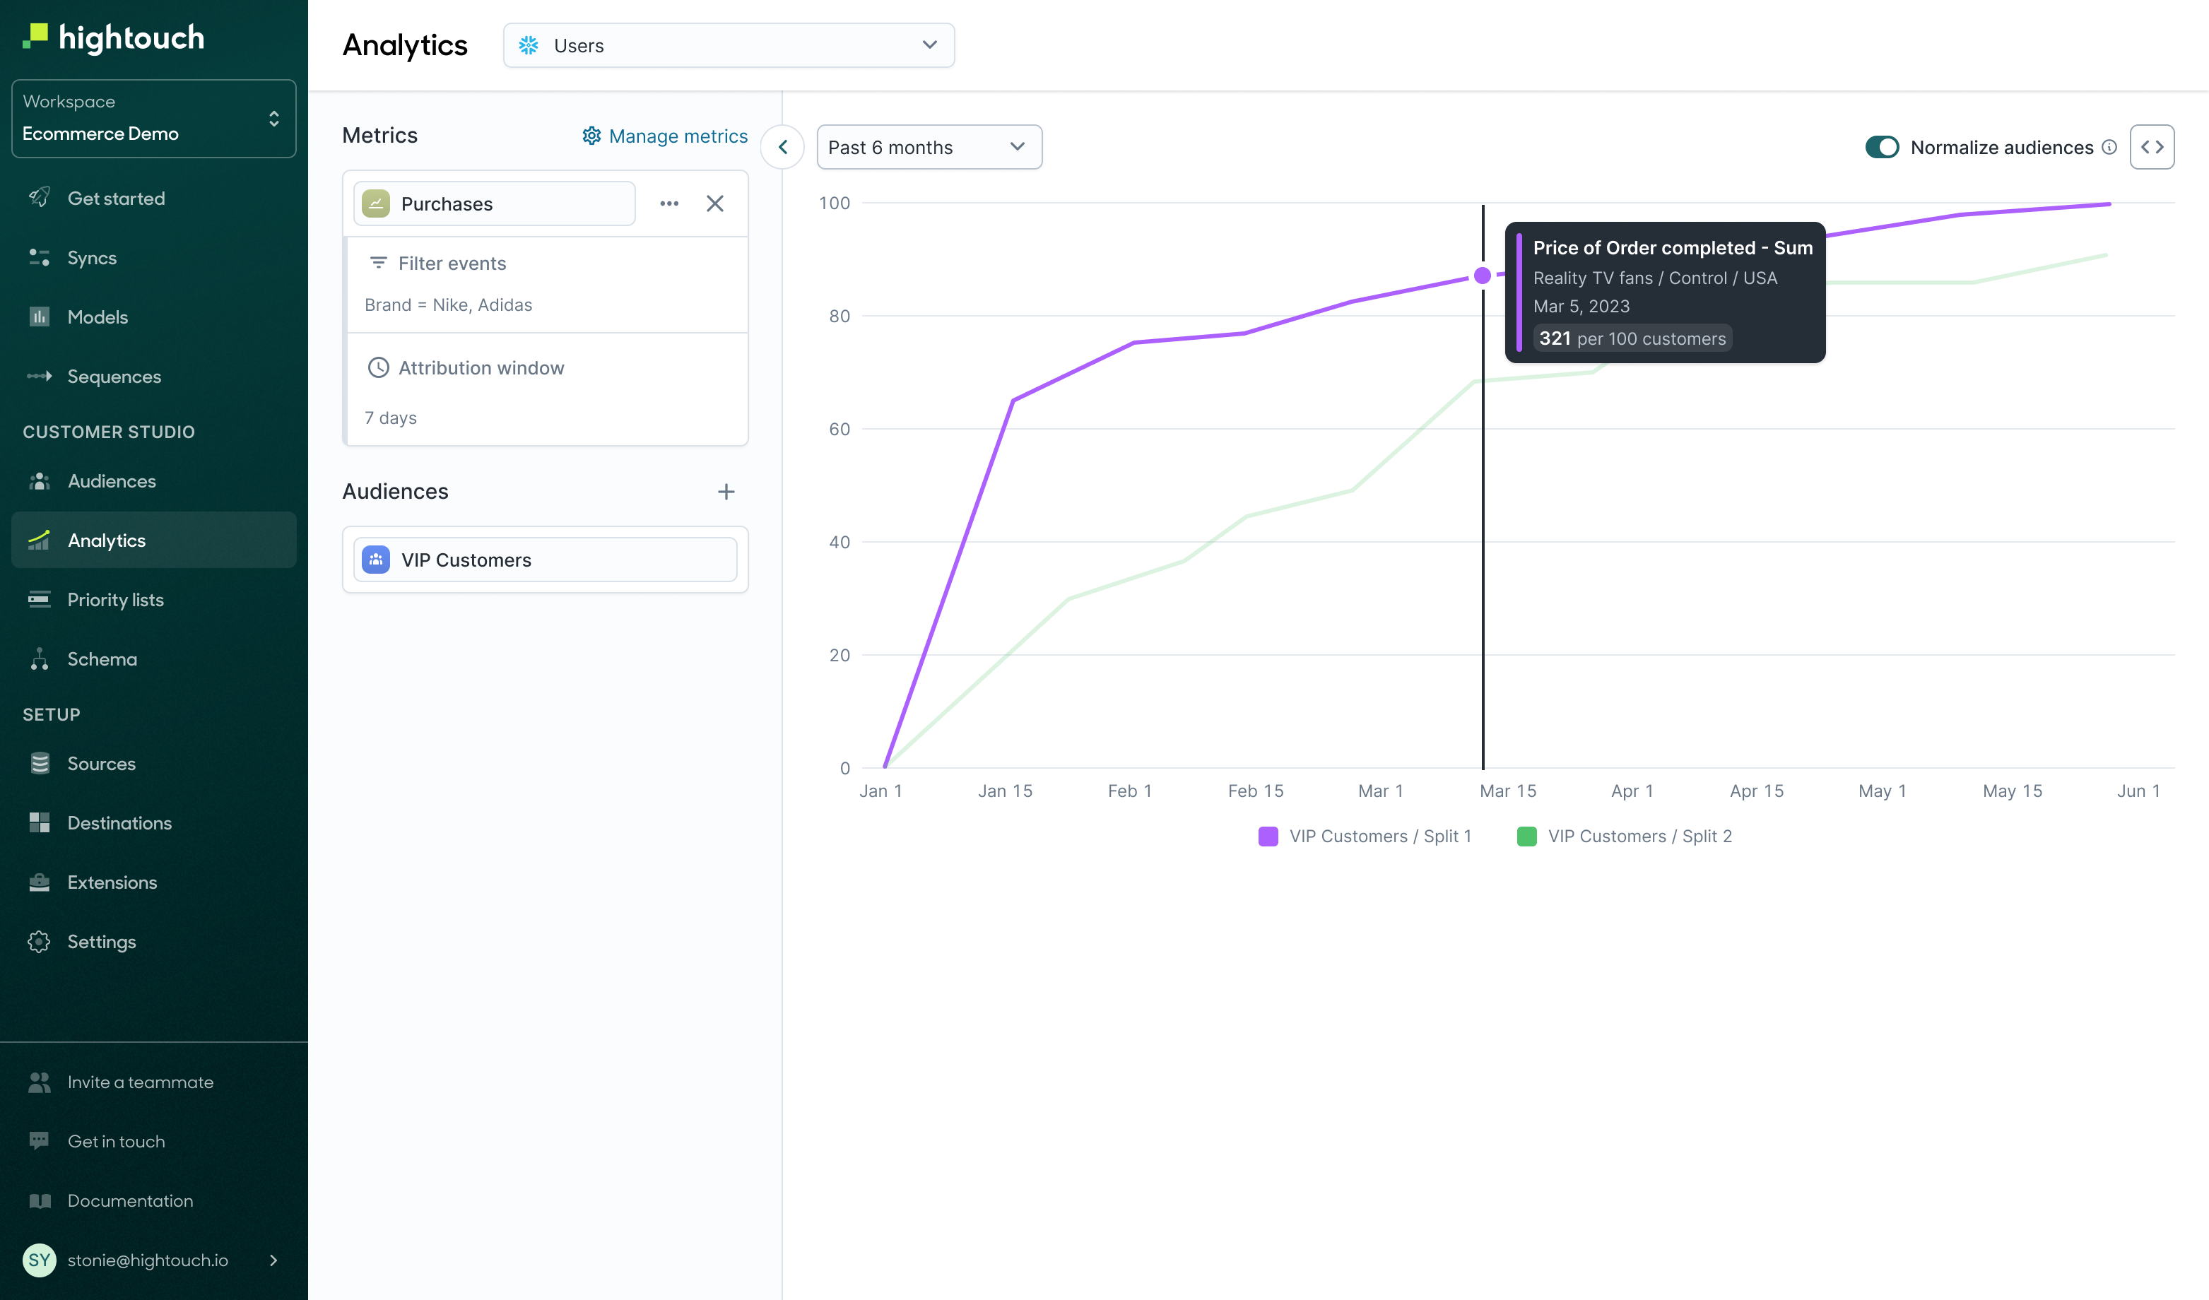
Task: Click the Priority lists icon in sidebar
Action: [x=42, y=599]
